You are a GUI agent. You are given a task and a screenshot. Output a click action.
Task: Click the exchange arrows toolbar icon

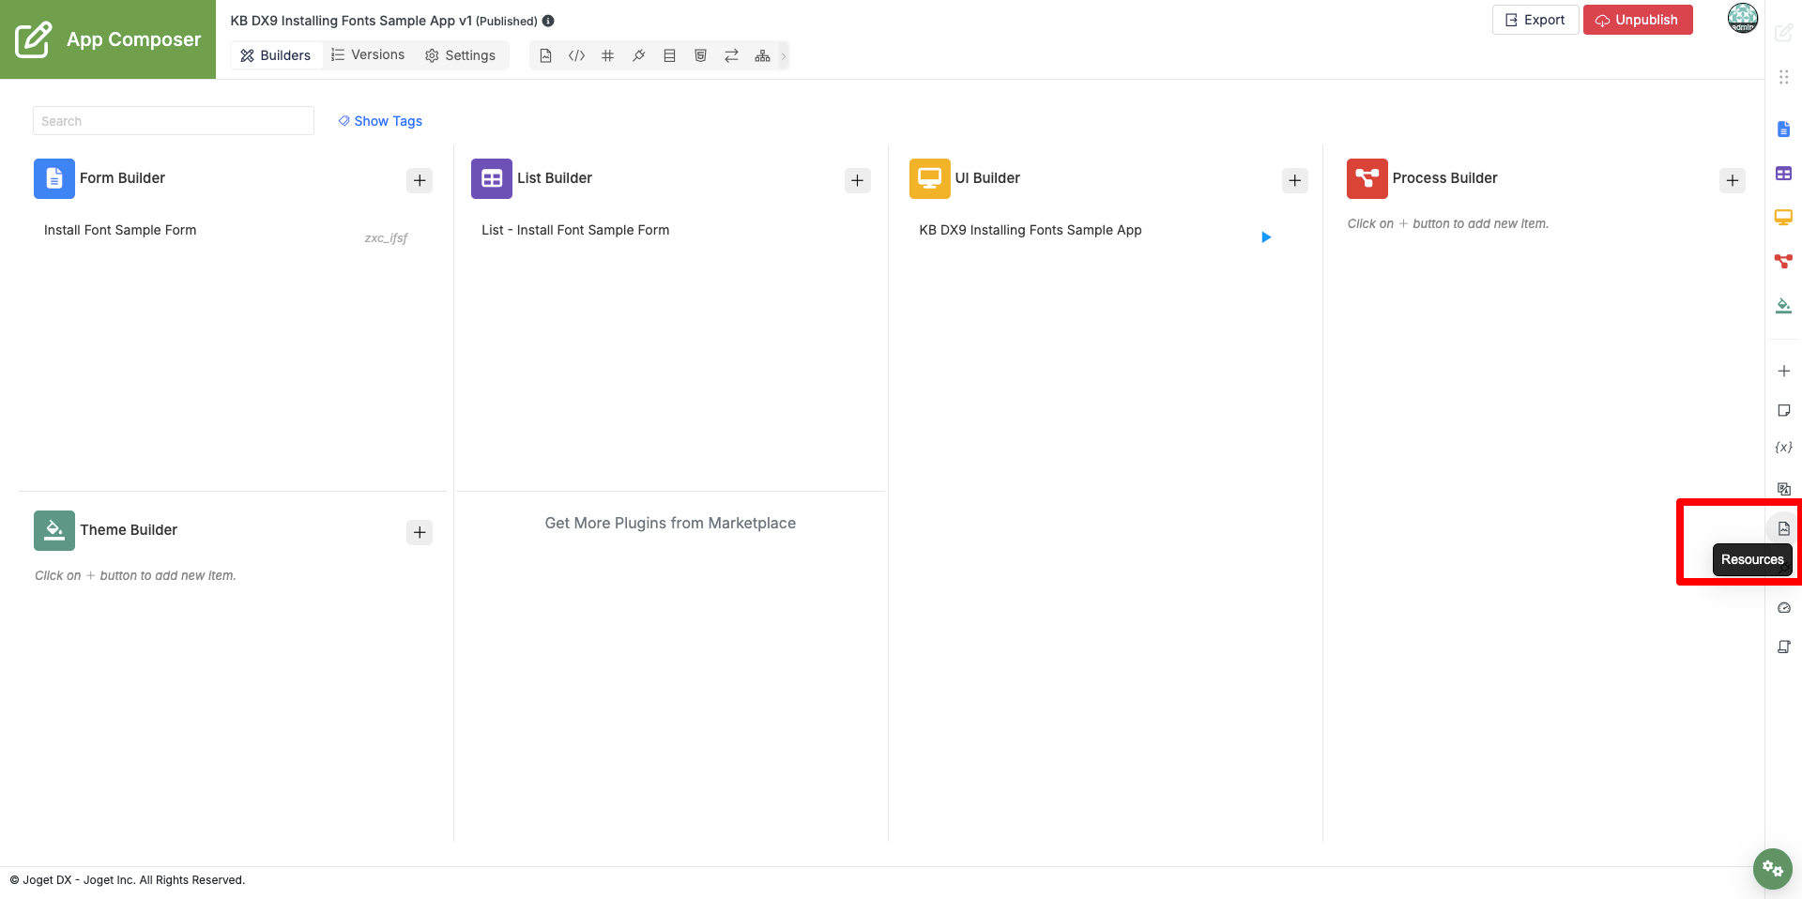click(731, 55)
